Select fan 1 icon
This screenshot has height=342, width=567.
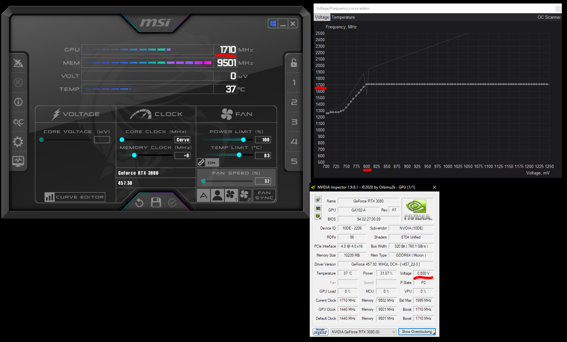click(x=231, y=195)
